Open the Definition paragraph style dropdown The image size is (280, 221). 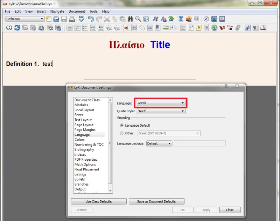point(24,19)
